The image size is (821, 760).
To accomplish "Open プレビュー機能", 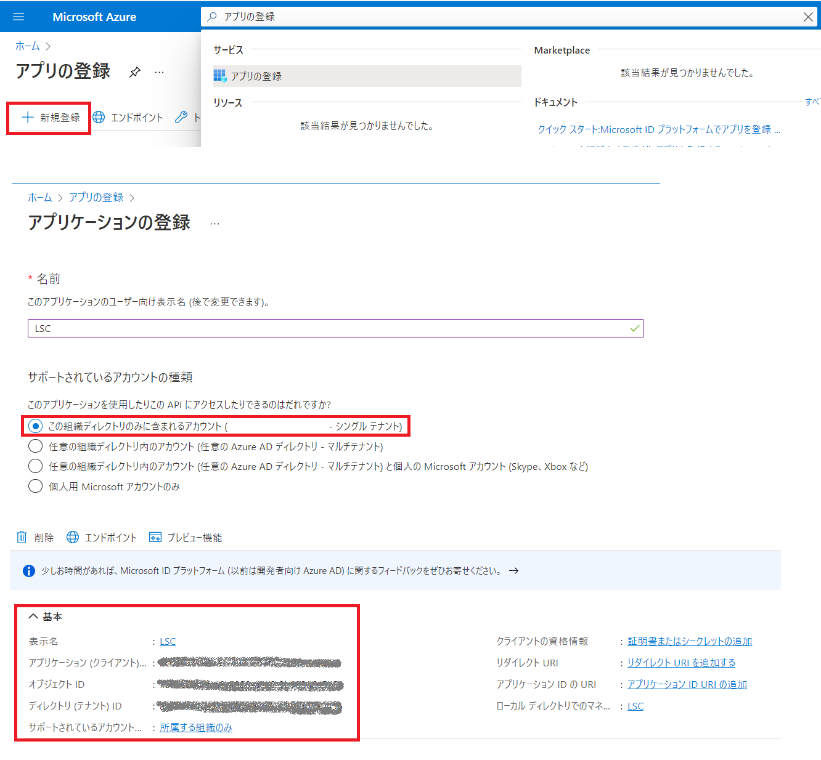I will click(186, 538).
